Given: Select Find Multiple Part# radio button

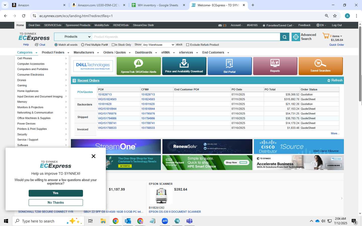Looking at the screenshot, I should (83, 45).
